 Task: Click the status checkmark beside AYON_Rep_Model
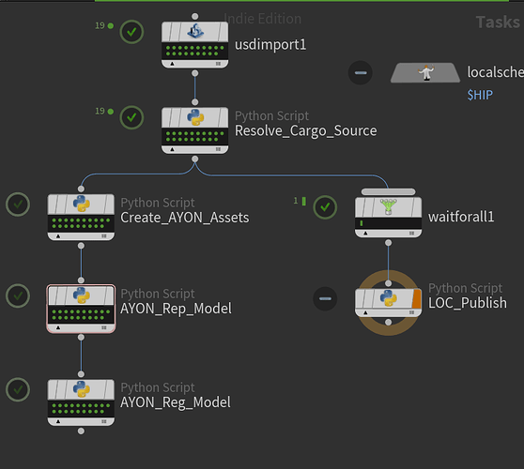(x=18, y=295)
